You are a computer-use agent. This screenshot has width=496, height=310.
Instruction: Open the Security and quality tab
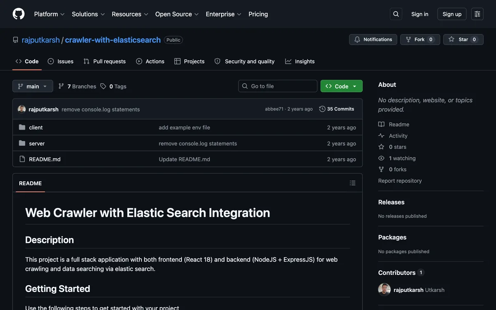click(x=245, y=61)
